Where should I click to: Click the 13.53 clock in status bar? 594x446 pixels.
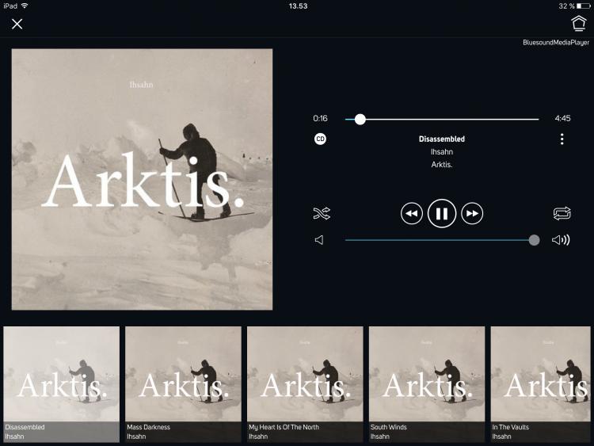tap(298, 6)
